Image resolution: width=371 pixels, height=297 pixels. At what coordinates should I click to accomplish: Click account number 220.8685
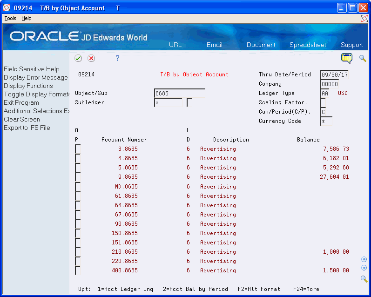125,261
